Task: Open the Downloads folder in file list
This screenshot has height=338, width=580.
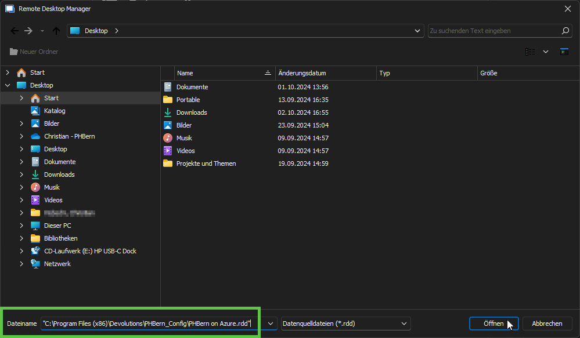Action: 192,112
